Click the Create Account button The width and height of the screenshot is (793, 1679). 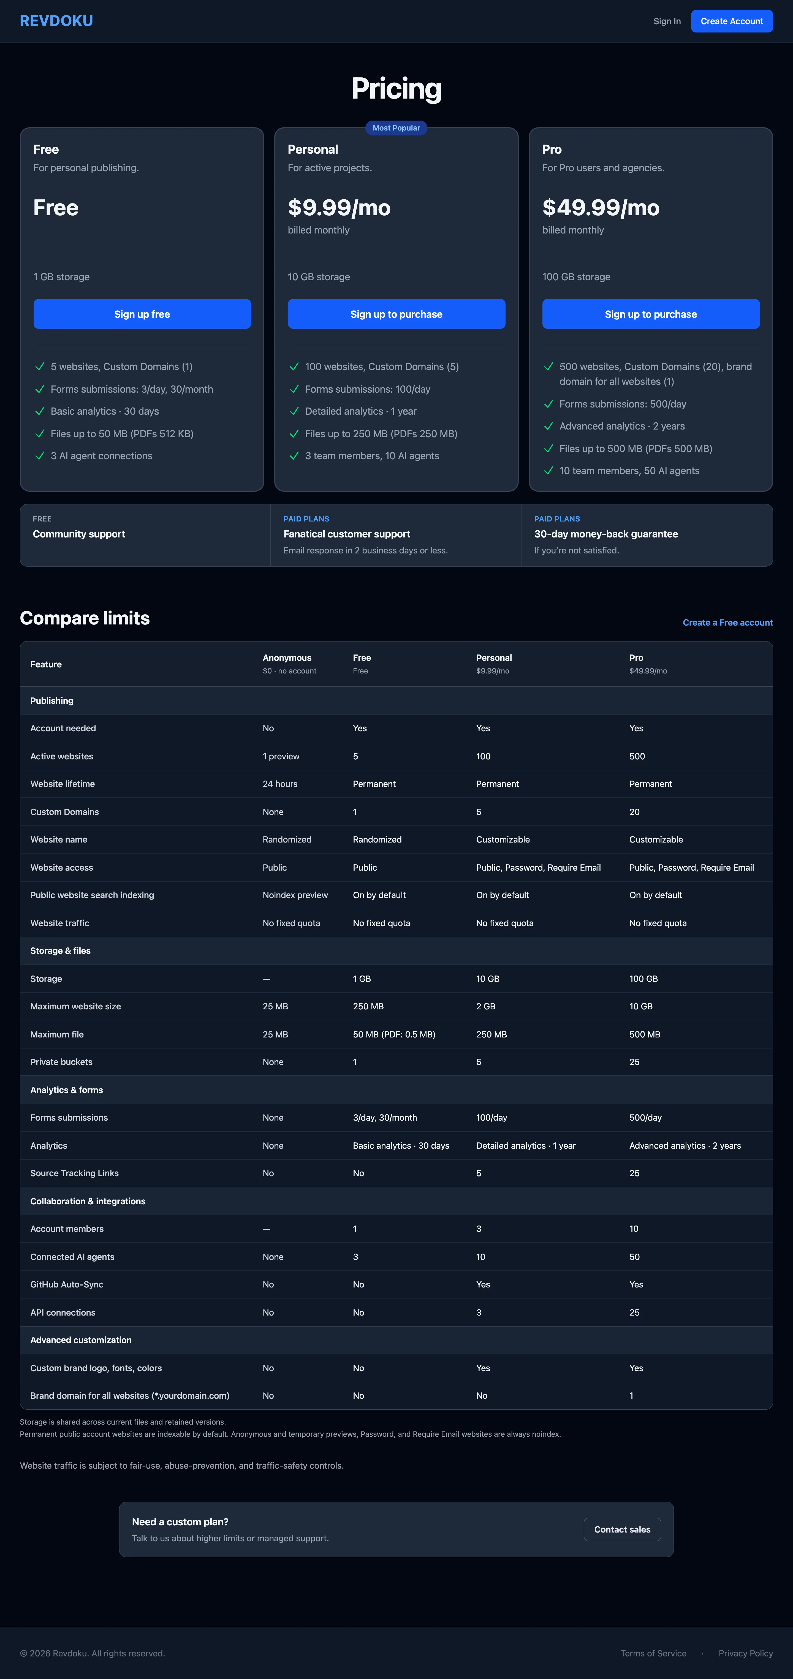[732, 21]
